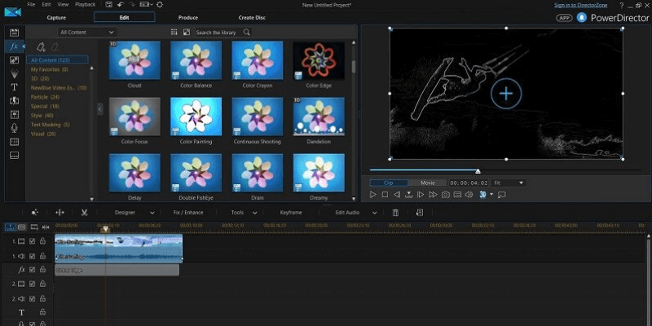Viewport: 652px width, 326px height.
Task: Uncheck the video track 1 checkbox
Action: tap(32, 242)
